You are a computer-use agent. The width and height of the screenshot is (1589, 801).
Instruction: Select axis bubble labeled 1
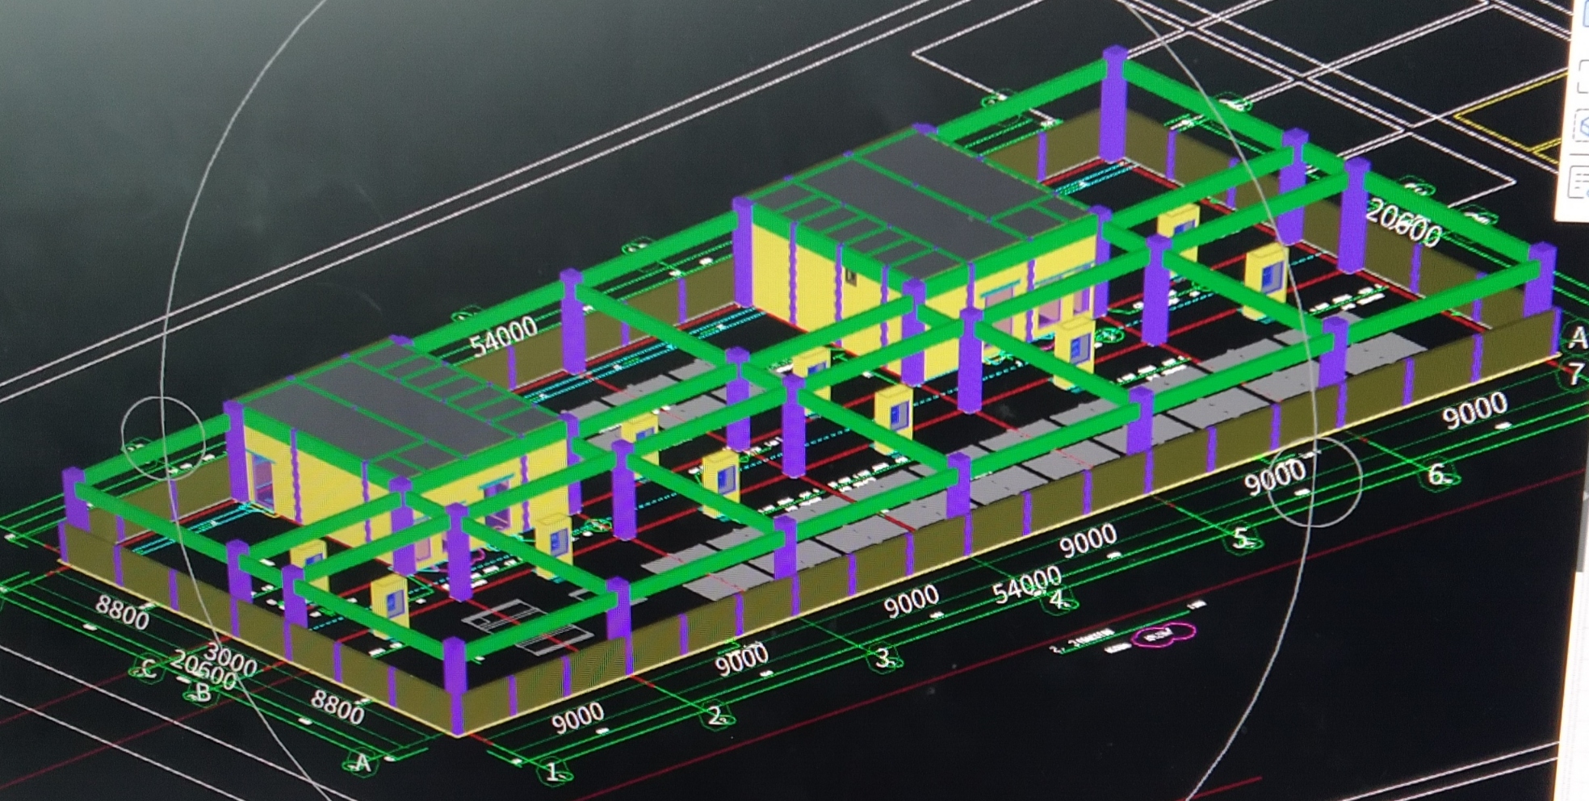point(554,771)
